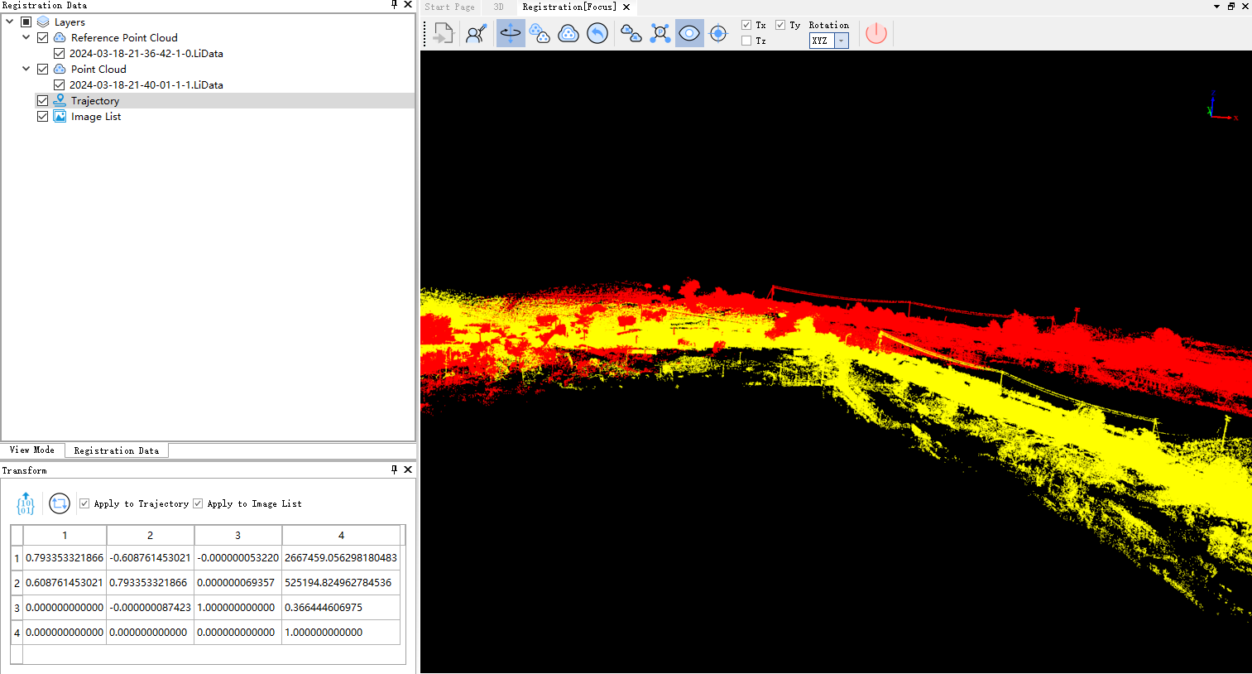The width and height of the screenshot is (1252, 674).
Task: Pin the Transform panel
Action: [x=394, y=469]
